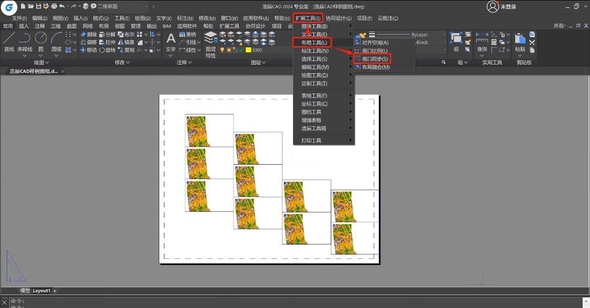Open the 二维草图 workspace dropdown

tap(123, 7)
